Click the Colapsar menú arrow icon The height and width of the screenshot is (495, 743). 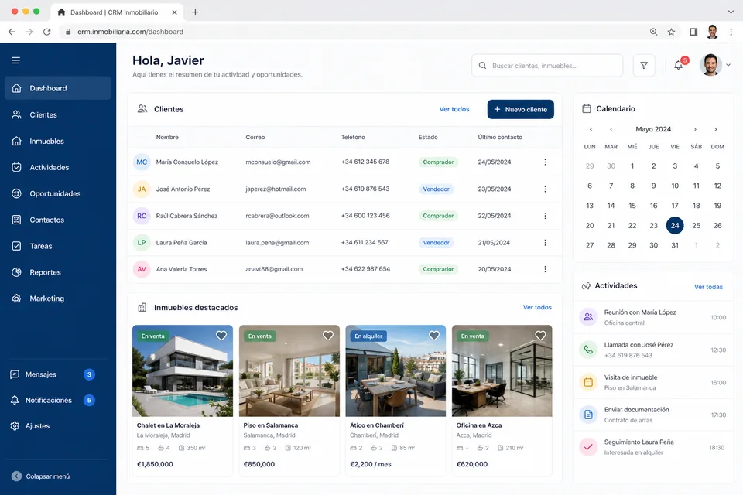[16, 476]
